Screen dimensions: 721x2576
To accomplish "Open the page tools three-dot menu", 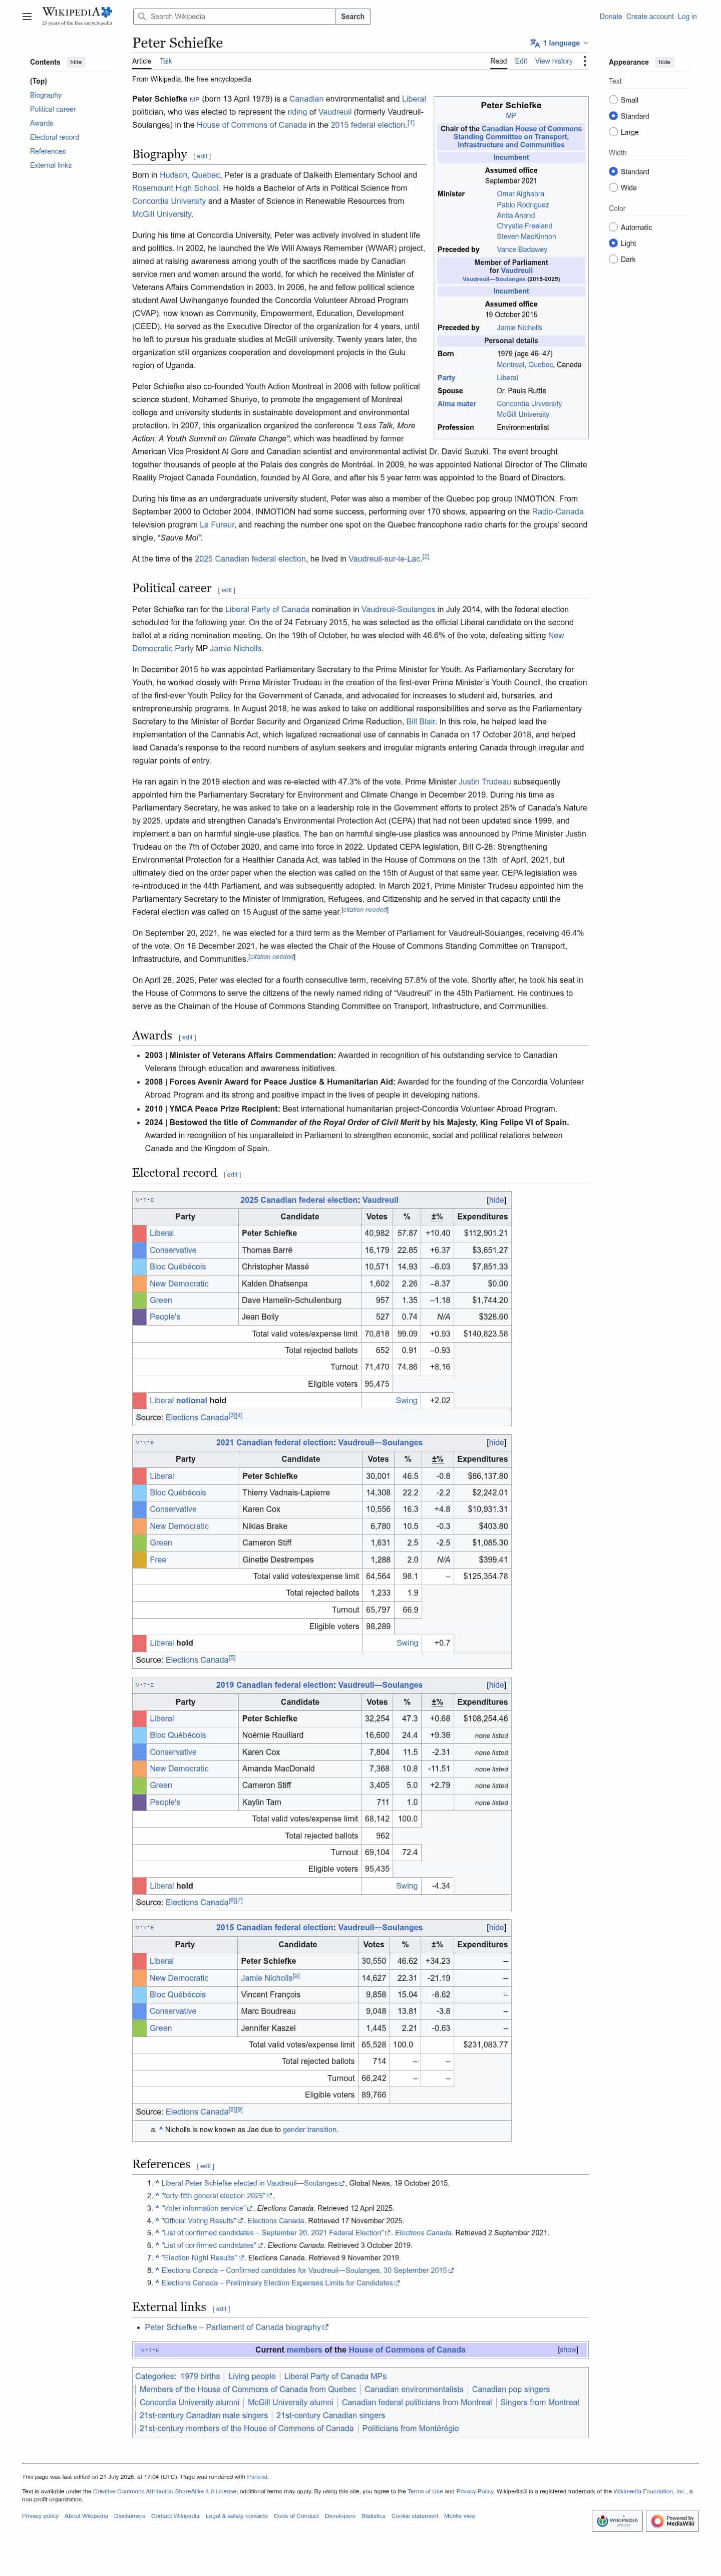I will (x=585, y=61).
